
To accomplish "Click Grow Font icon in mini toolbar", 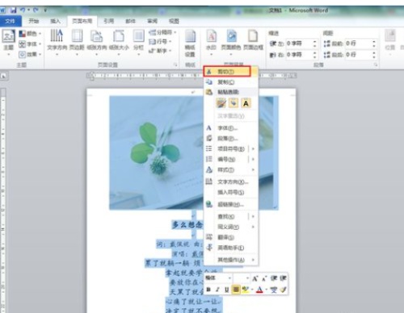I will click(255, 278).
